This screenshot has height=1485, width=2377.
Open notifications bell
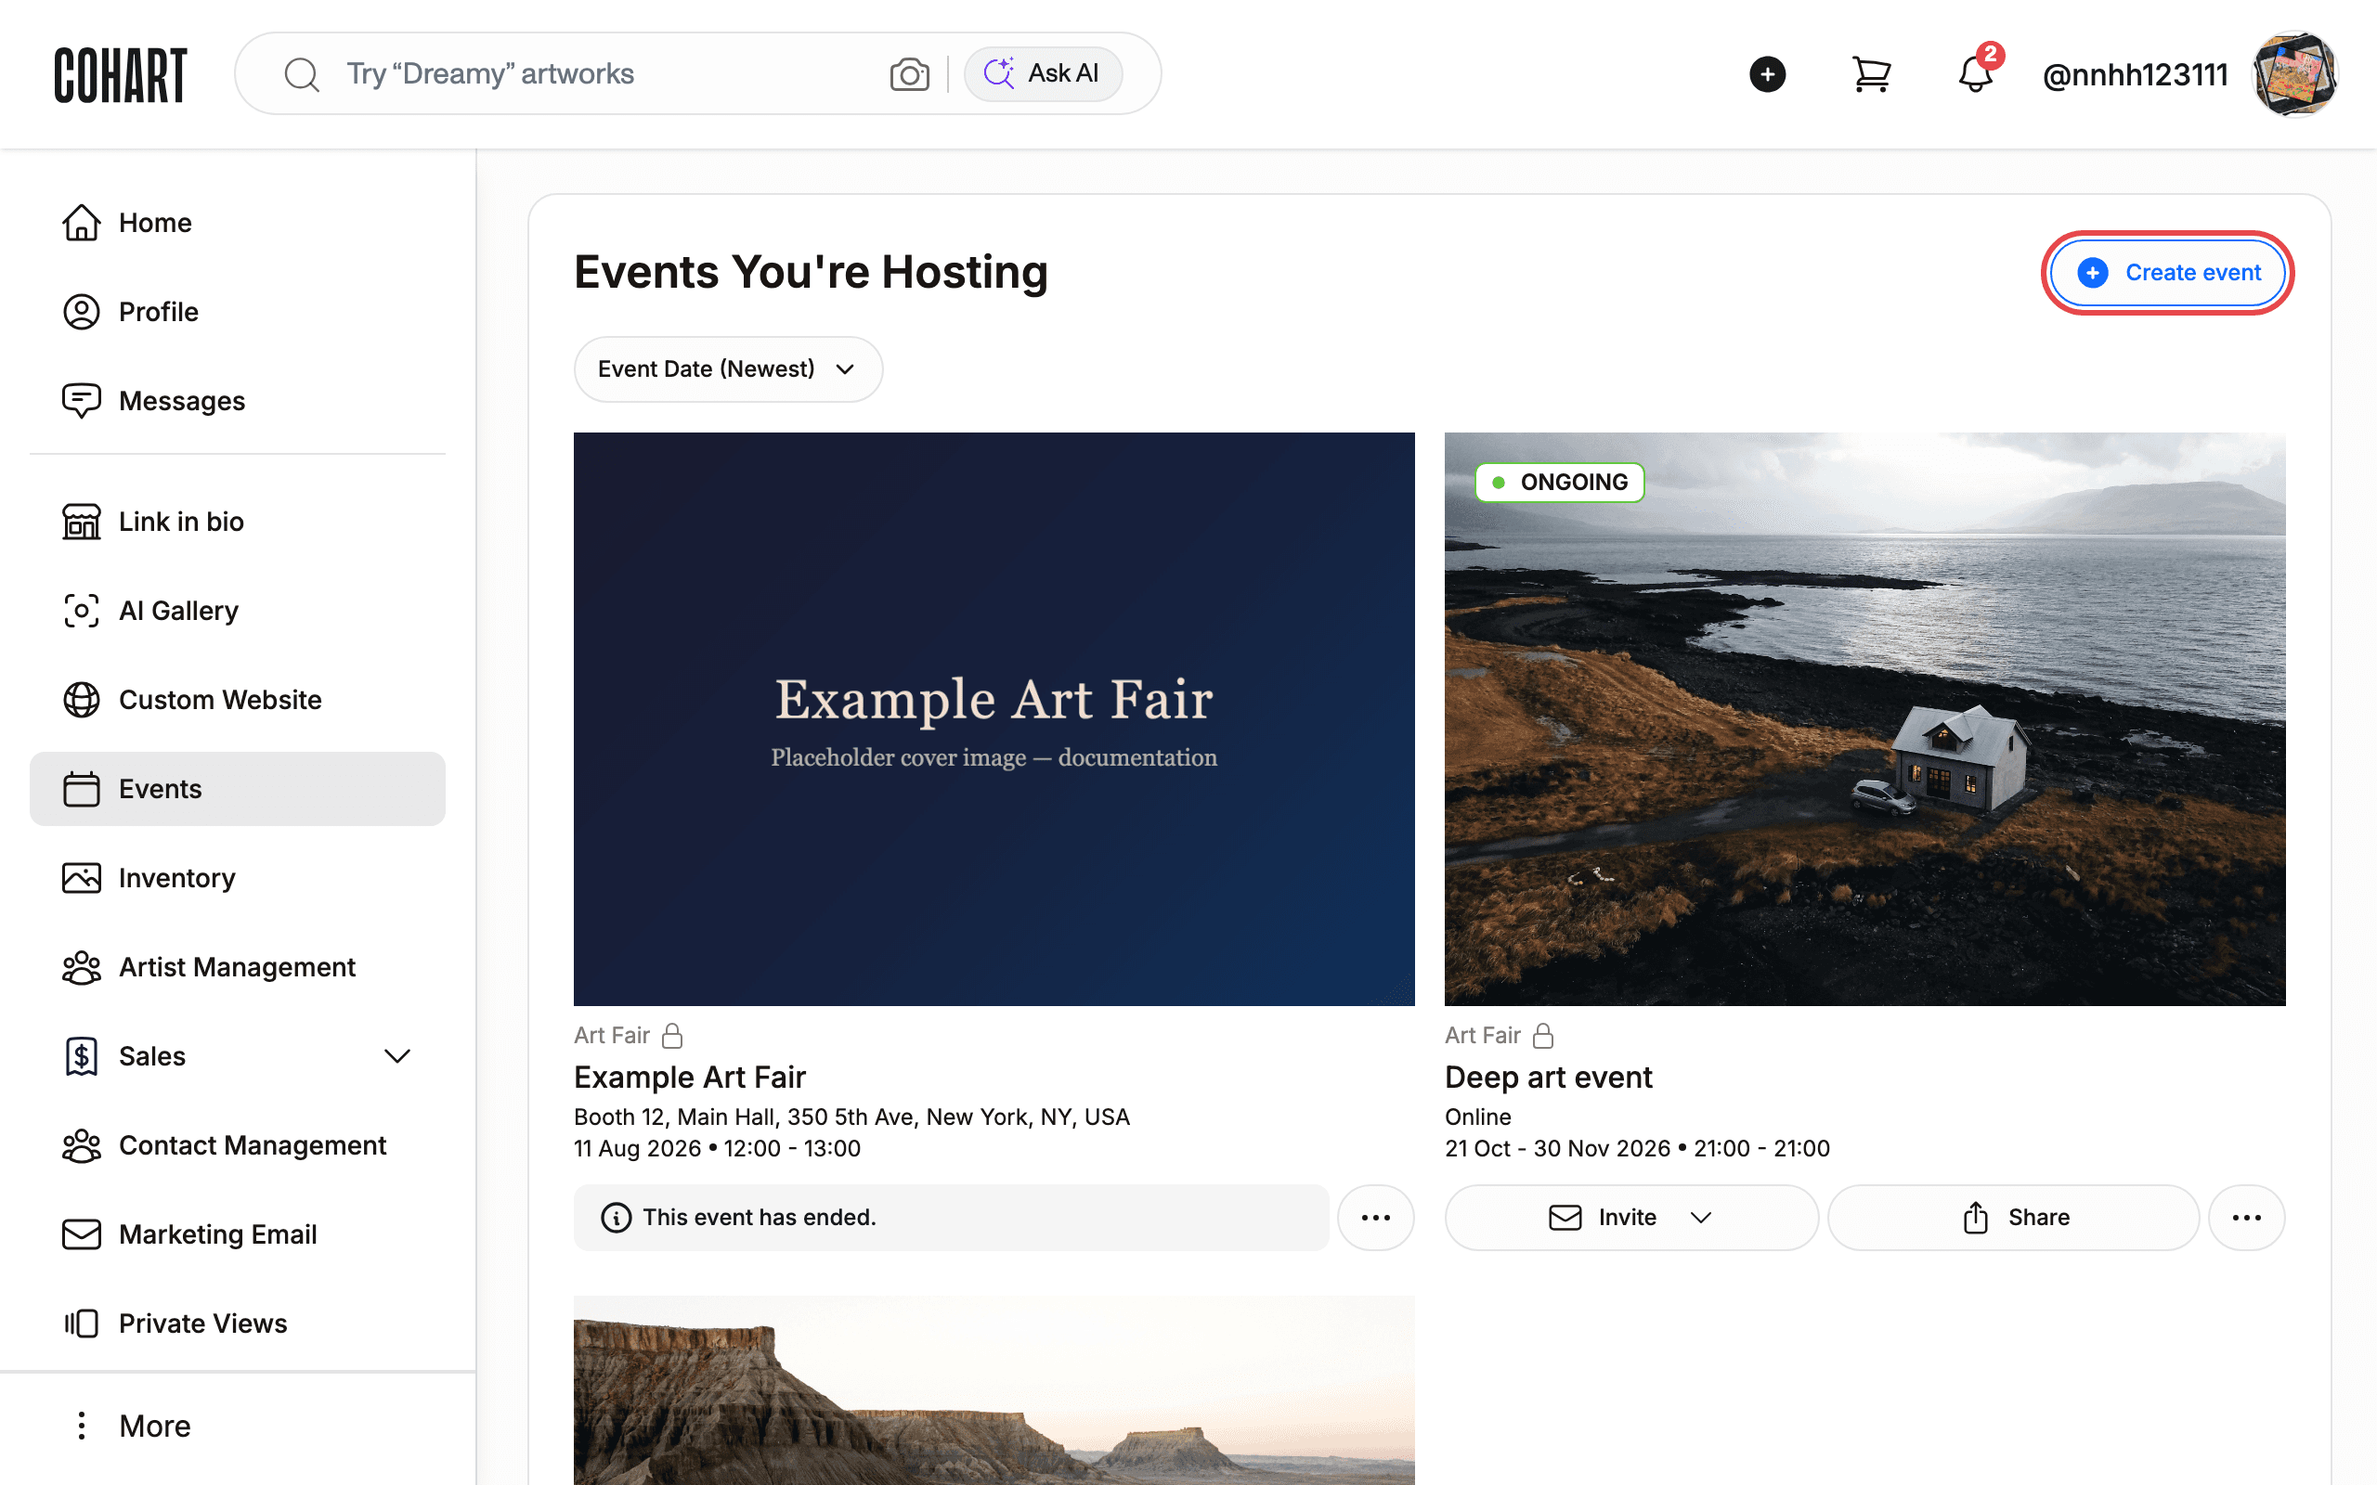1974,74
